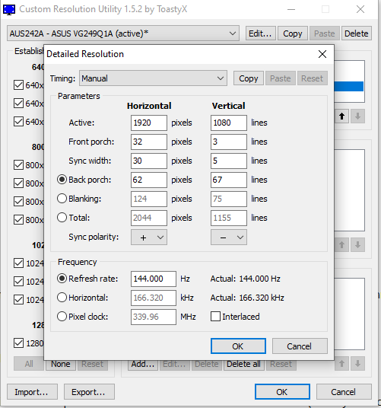The width and height of the screenshot is (381, 408).
Task: Click the vertical Back porch field showing 67
Action: [x=229, y=180]
